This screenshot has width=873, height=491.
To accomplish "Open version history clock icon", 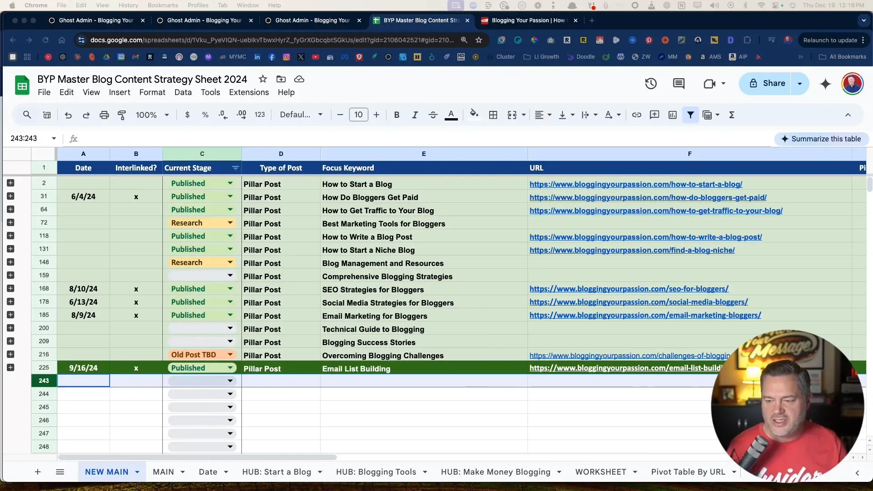I will pos(651,84).
